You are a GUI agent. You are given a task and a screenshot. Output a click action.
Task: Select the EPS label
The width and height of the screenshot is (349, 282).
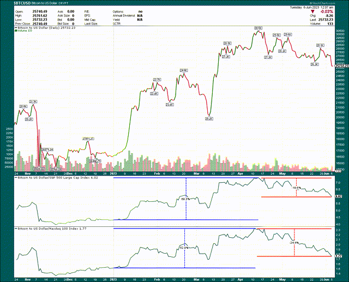point(87,16)
